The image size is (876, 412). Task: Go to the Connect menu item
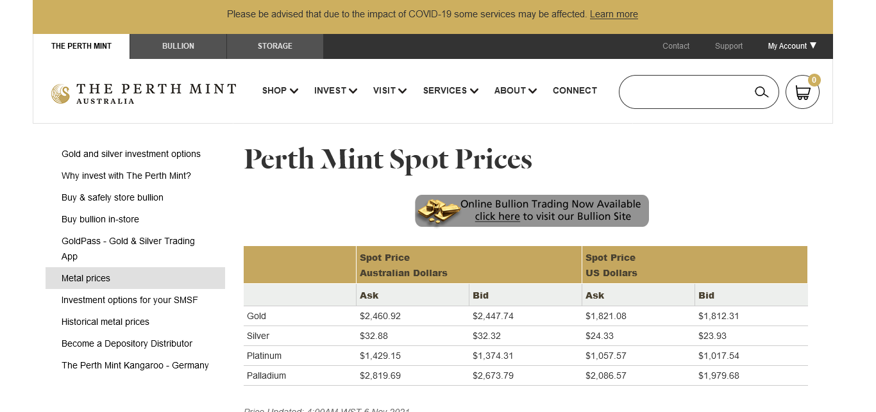coord(575,91)
